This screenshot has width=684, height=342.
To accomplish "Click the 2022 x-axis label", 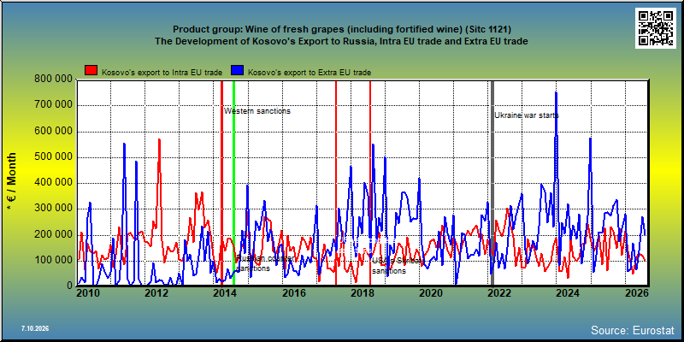I will coord(498,293).
